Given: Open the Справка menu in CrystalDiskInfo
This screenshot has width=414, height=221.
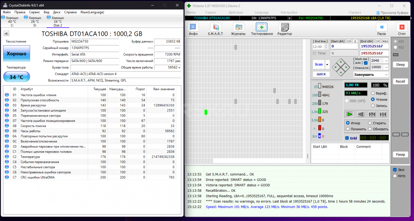Looking at the screenshot, I should (70, 12).
